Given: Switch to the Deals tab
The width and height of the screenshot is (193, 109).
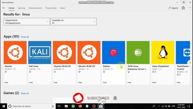Looking at the screenshot, I should click(x=62, y=8).
